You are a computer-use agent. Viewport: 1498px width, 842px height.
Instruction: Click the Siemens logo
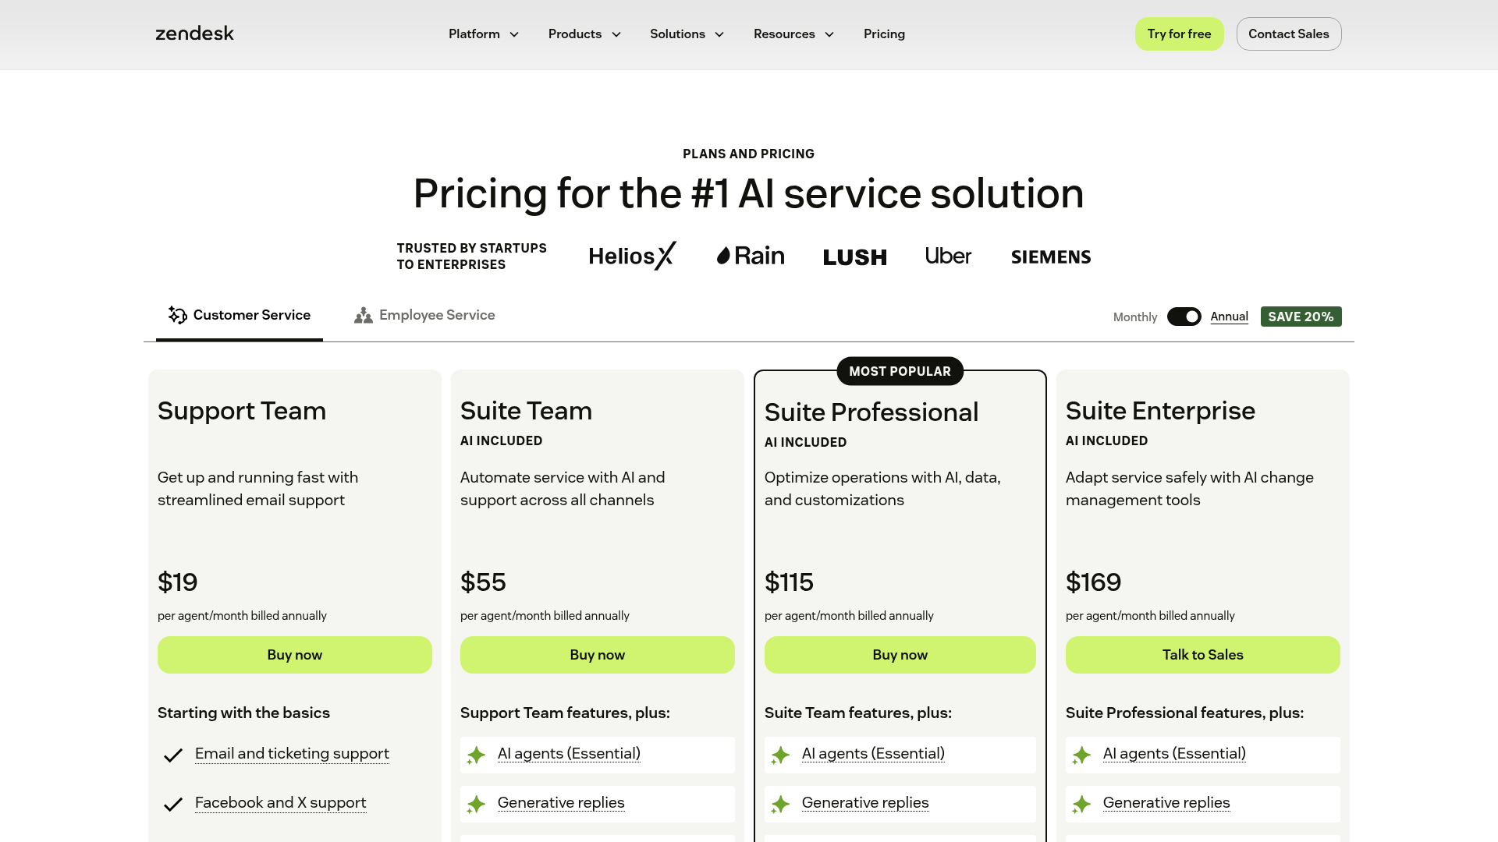pos(1051,256)
